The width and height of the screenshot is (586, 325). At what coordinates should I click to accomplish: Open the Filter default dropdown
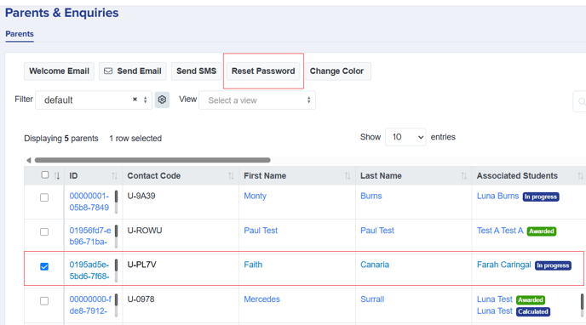[x=94, y=100]
